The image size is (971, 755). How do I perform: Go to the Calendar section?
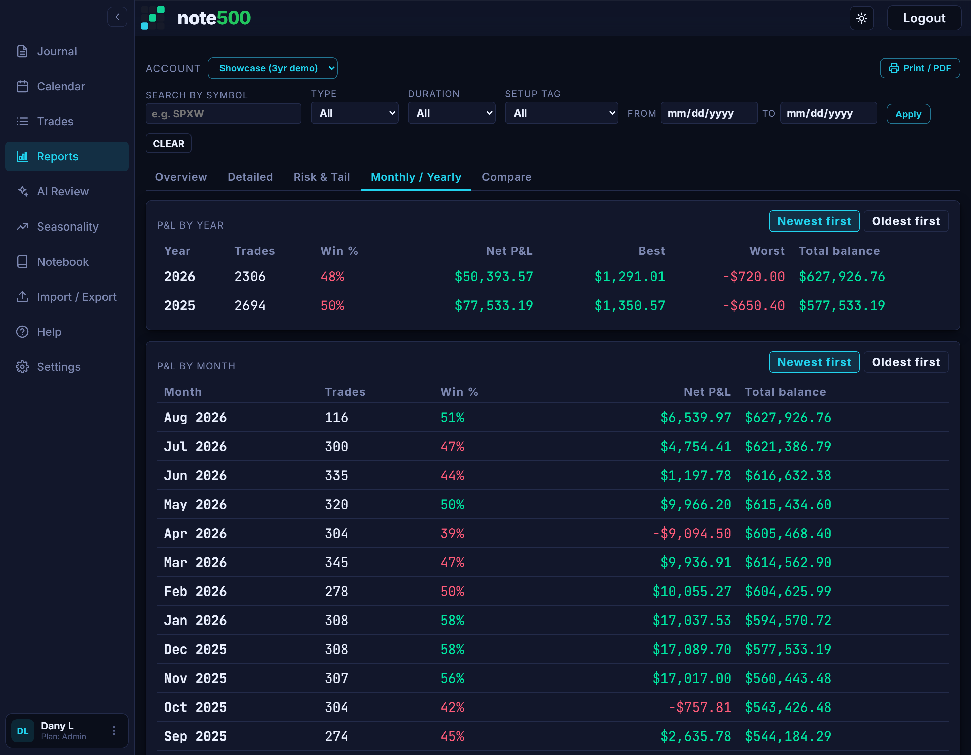coord(67,86)
